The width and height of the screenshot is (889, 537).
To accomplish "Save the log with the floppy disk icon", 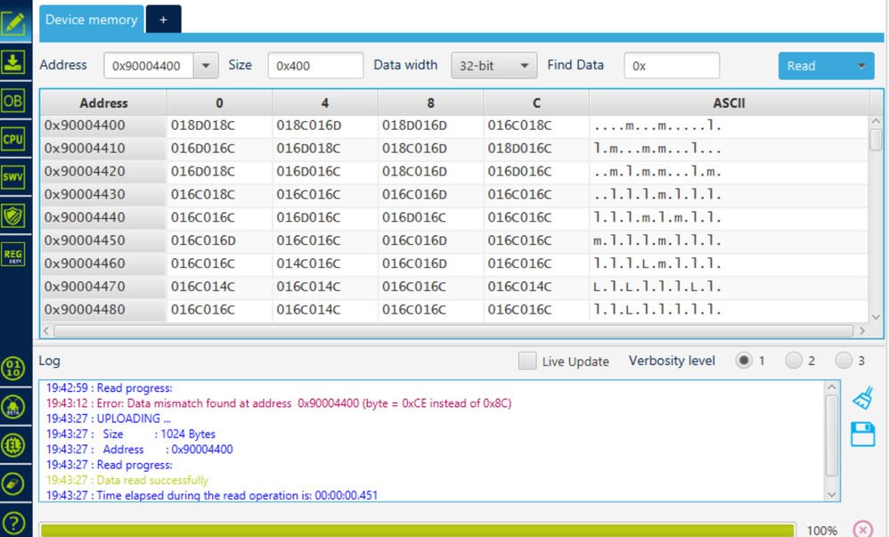I will point(863,435).
